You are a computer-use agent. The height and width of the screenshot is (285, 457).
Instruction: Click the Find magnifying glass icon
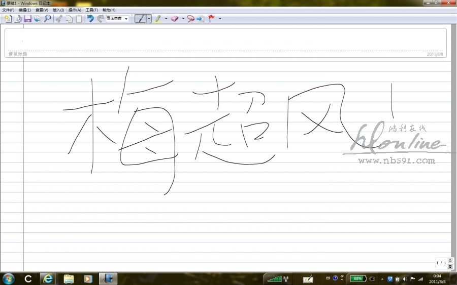[47, 19]
